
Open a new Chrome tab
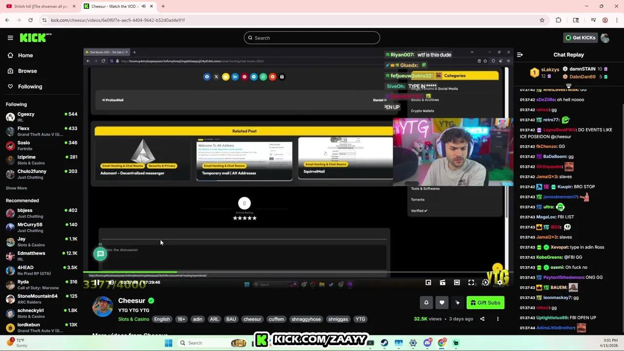[163, 6]
